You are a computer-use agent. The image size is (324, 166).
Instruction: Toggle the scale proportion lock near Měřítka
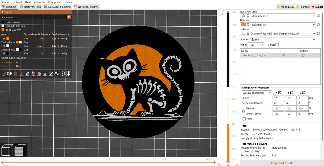[243, 111]
